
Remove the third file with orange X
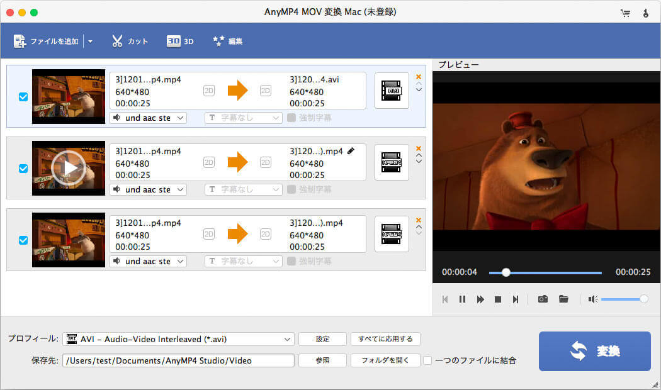tap(419, 220)
